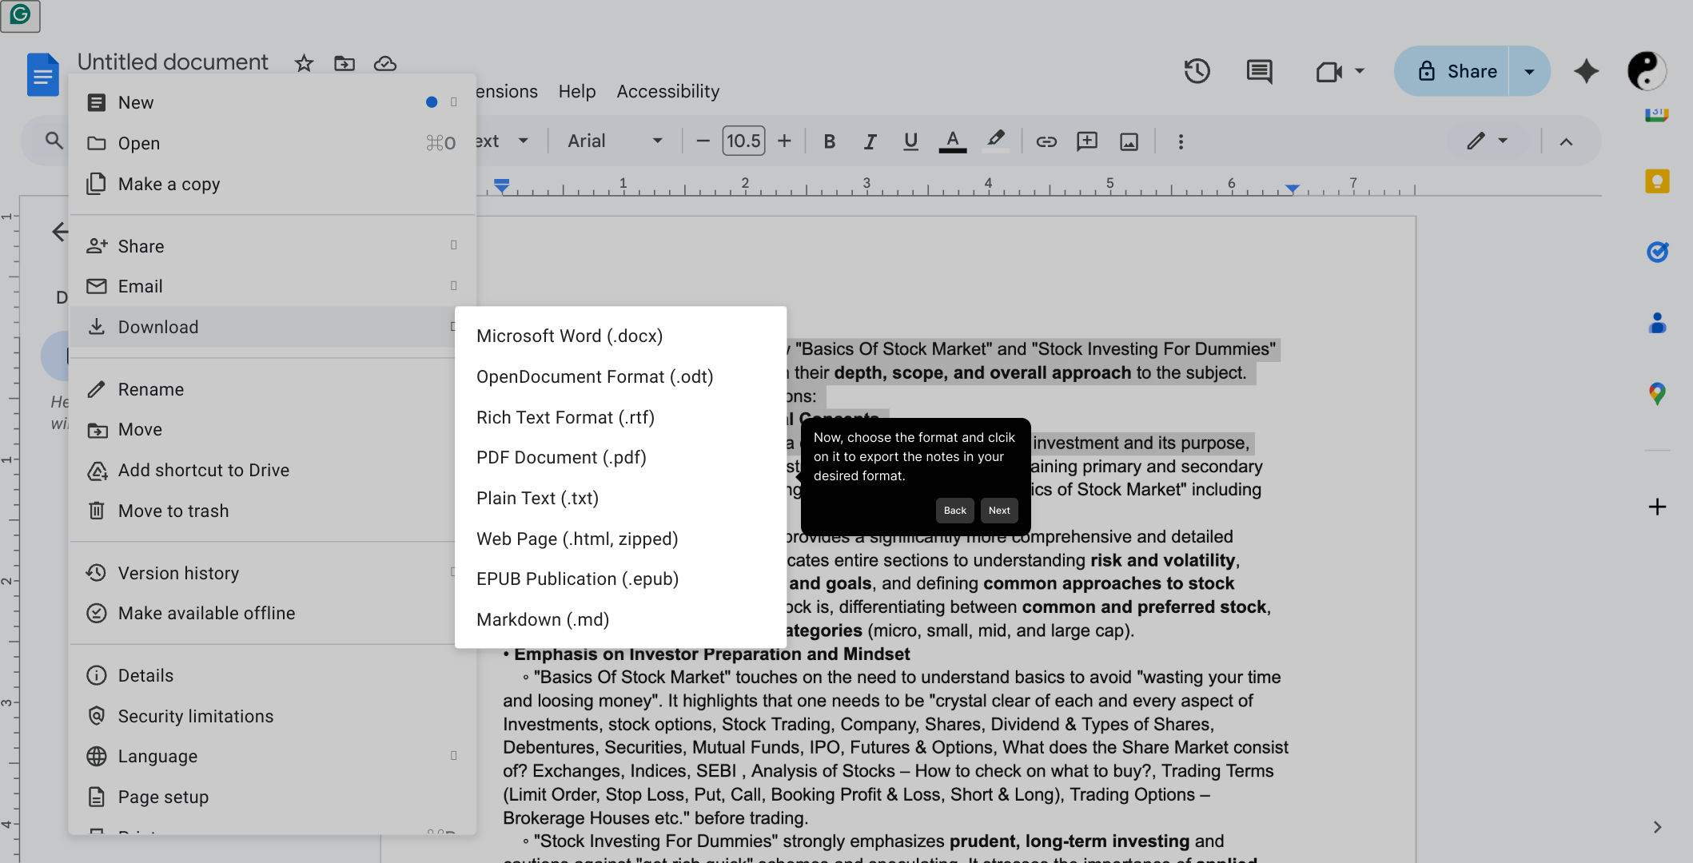Viewport: 1693px width, 863px height.
Task: Click Back in the tutorial tooltip
Action: [954, 511]
